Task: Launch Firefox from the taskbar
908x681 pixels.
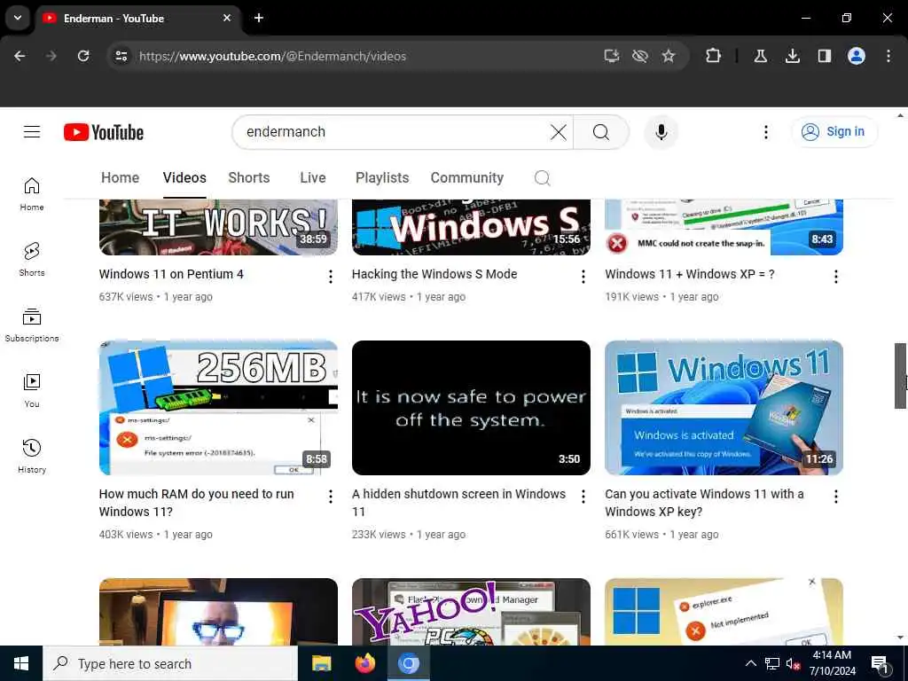Action: pos(364,663)
